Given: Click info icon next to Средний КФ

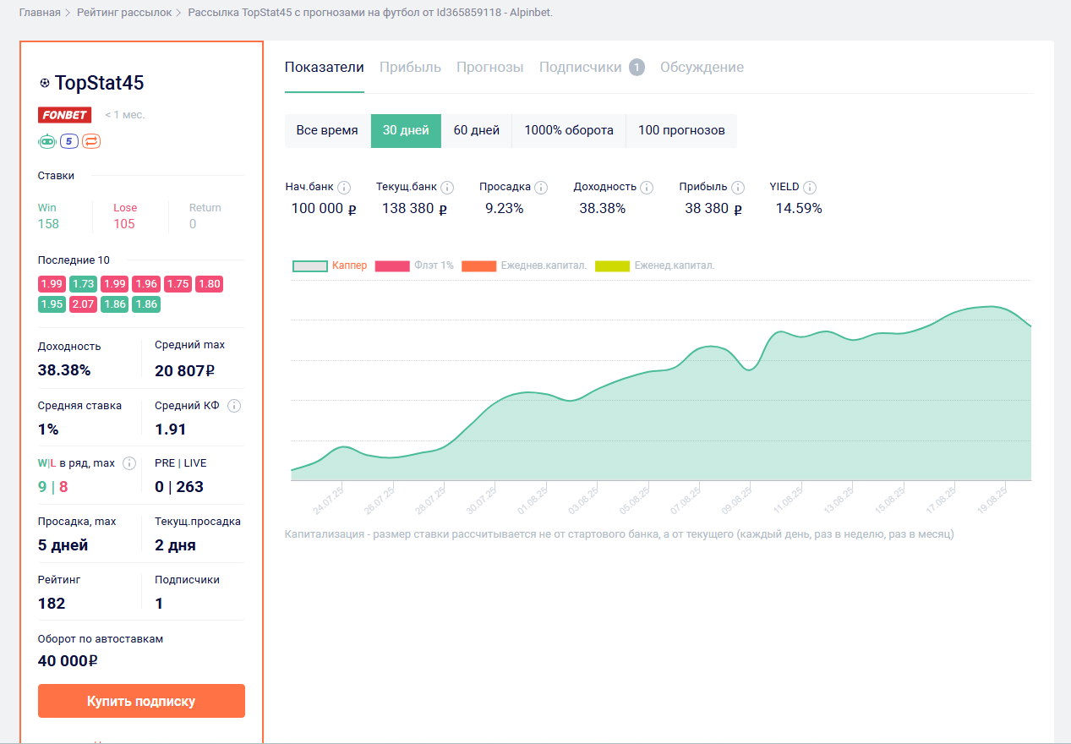Looking at the screenshot, I should [234, 406].
